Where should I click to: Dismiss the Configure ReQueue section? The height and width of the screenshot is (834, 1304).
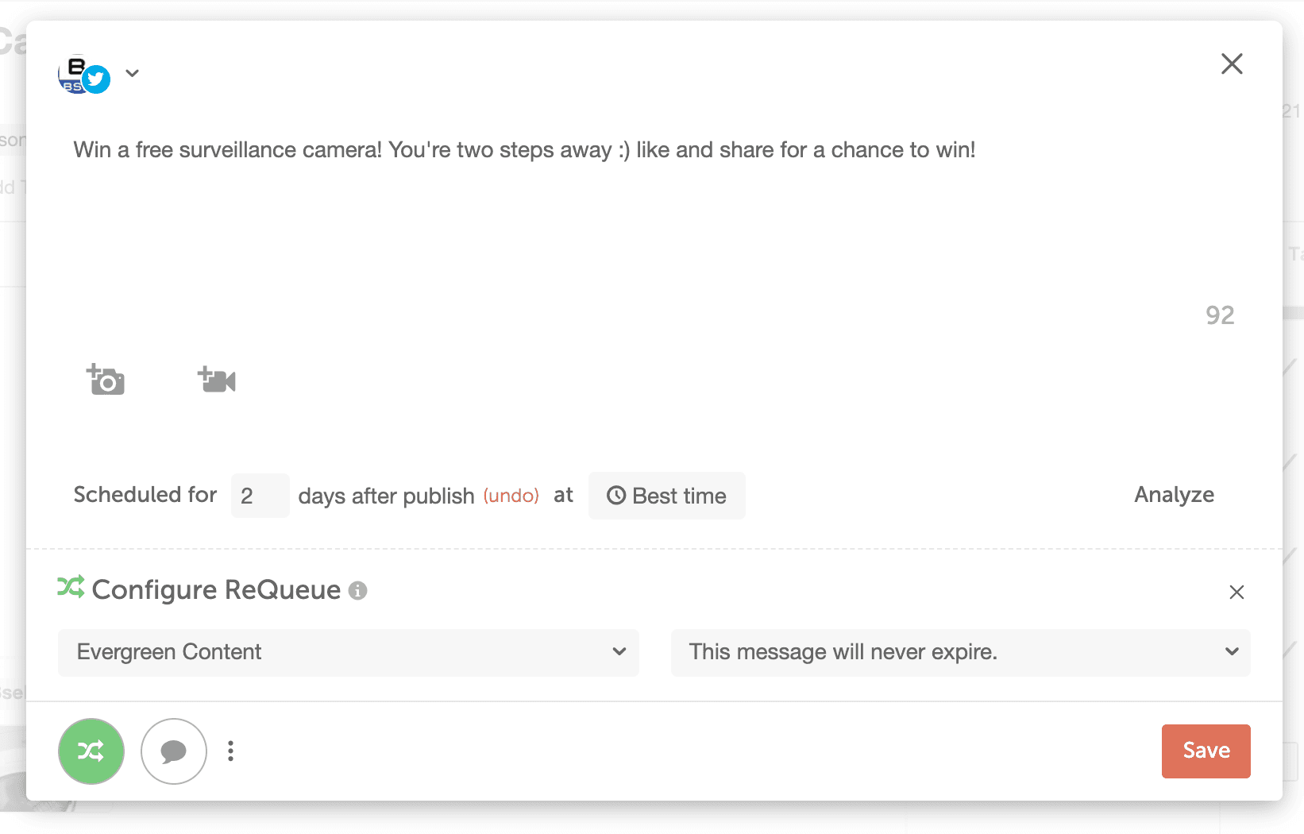[1236, 592]
